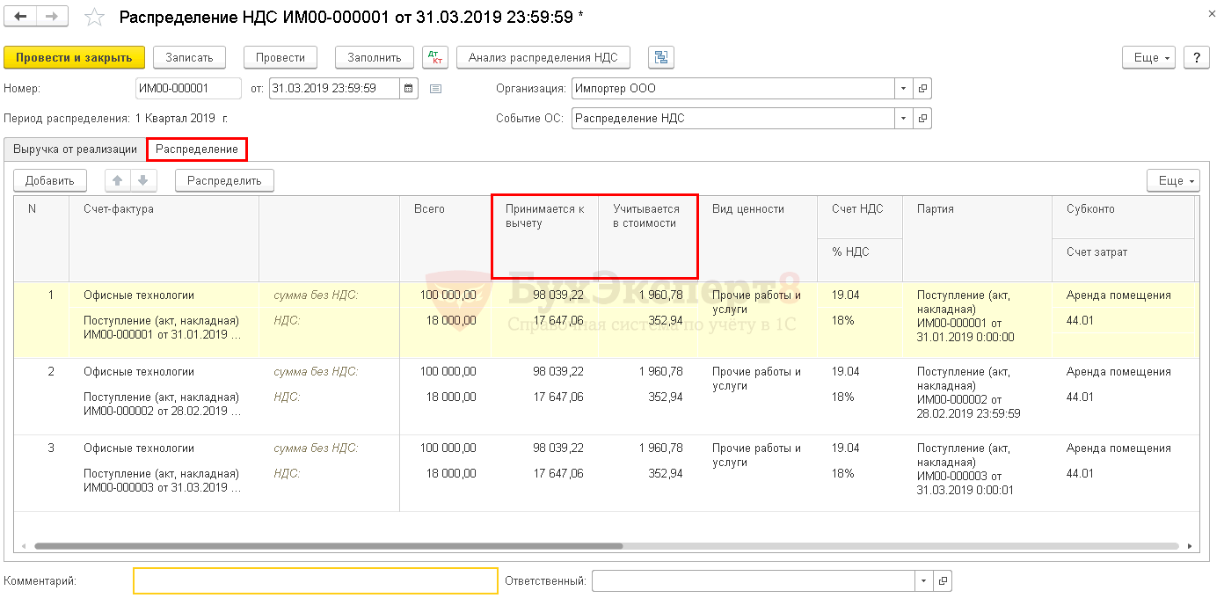Move table row up with arrow

pyautogui.click(x=118, y=180)
